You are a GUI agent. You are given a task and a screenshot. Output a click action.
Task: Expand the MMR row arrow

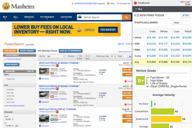coord(133,50)
